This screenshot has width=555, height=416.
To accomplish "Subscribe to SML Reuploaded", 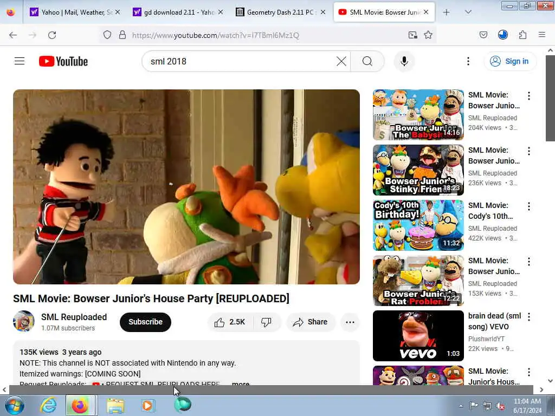I will tap(145, 322).
